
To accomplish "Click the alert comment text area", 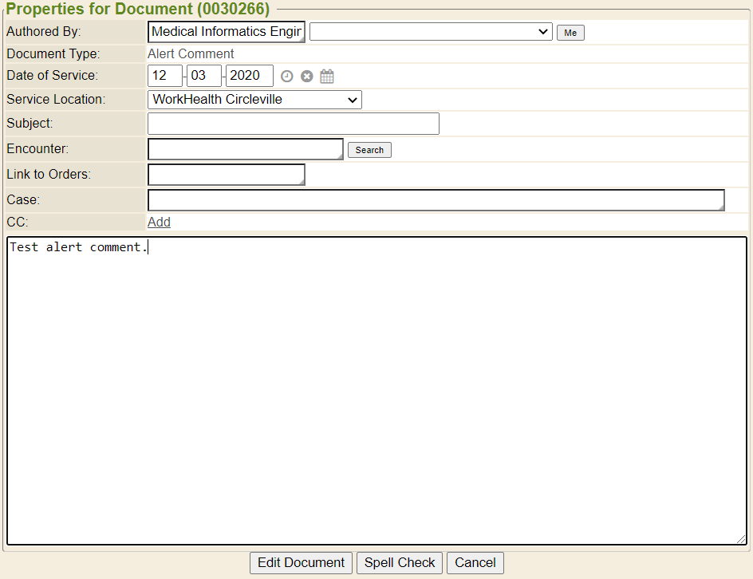I will click(x=376, y=391).
